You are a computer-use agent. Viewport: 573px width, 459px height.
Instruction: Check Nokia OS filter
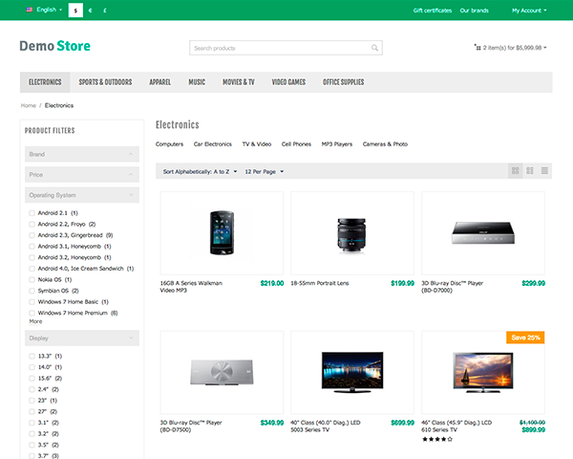pyautogui.click(x=32, y=279)
